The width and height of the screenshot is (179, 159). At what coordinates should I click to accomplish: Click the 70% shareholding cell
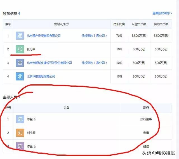point(119,36)
